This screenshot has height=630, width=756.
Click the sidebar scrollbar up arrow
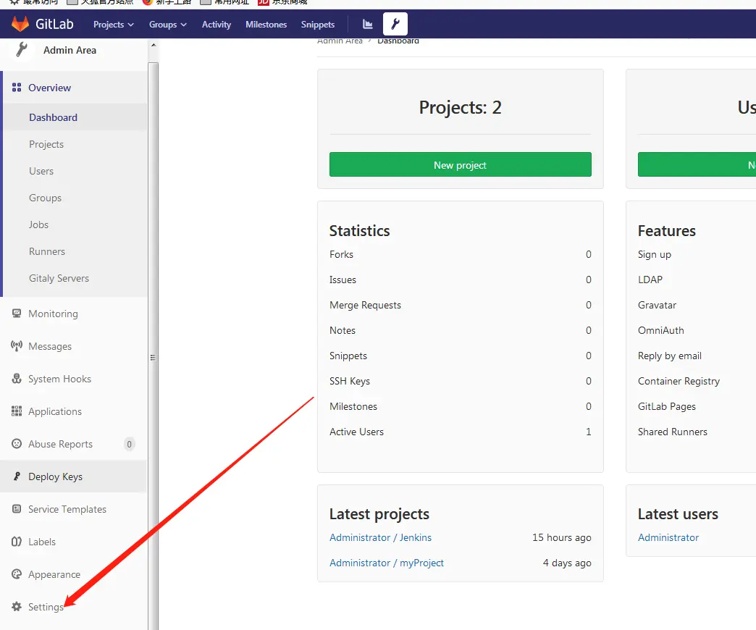click(x=154, y=45)
